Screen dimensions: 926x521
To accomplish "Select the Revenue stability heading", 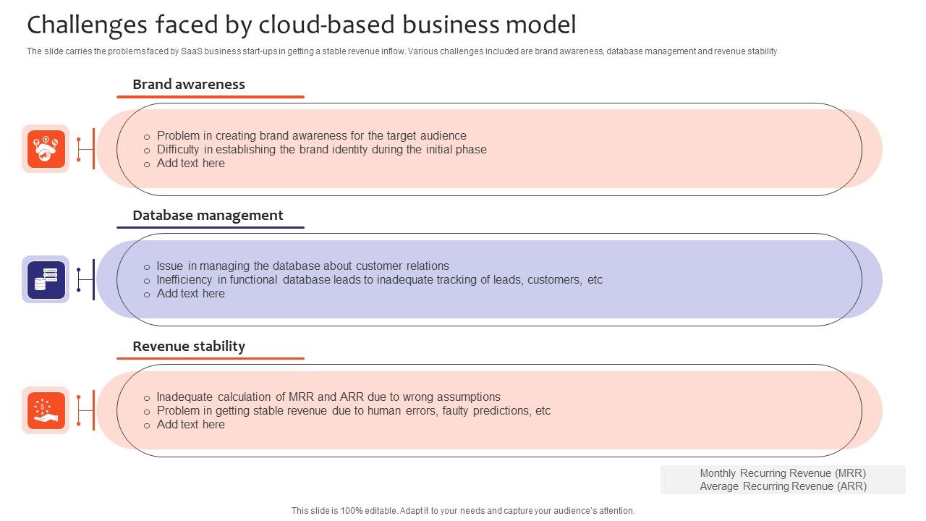I will (189, 347).
